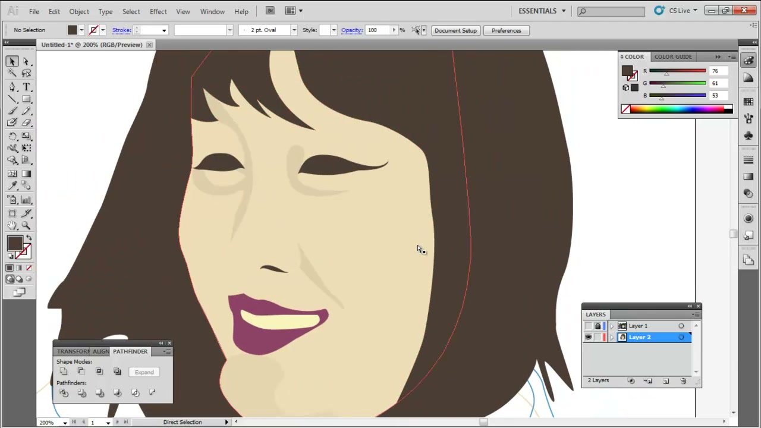The width and height of the screenshot is (761, 428).
Task: Open the Object menu
Action: coord(79,11)
